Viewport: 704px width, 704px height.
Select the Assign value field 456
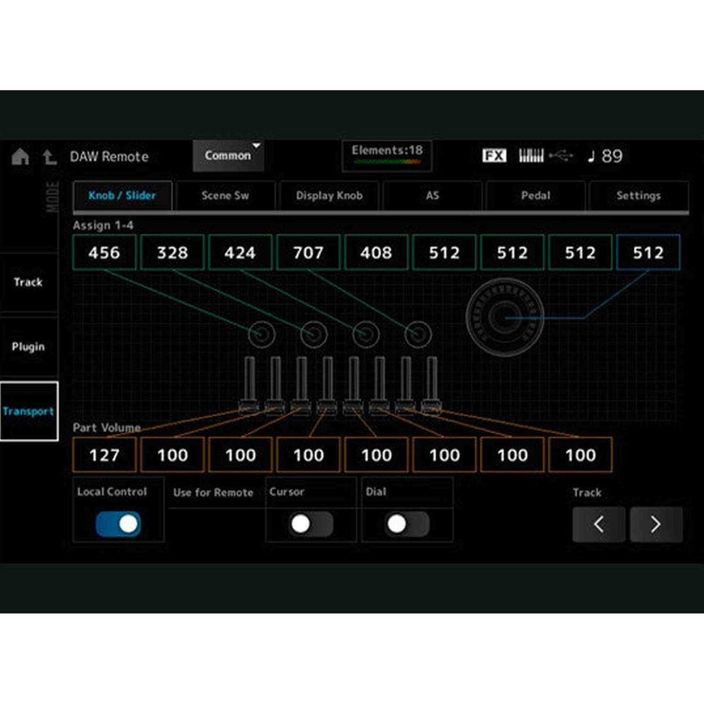coord(104,252)
